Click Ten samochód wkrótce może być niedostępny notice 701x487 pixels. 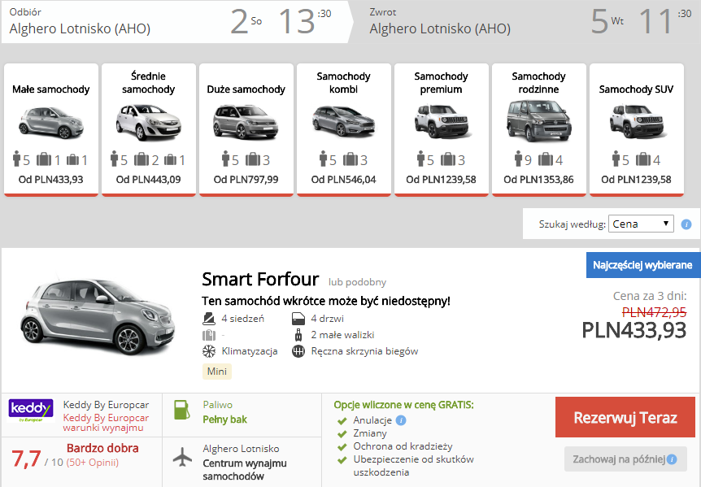coord(326,301)
